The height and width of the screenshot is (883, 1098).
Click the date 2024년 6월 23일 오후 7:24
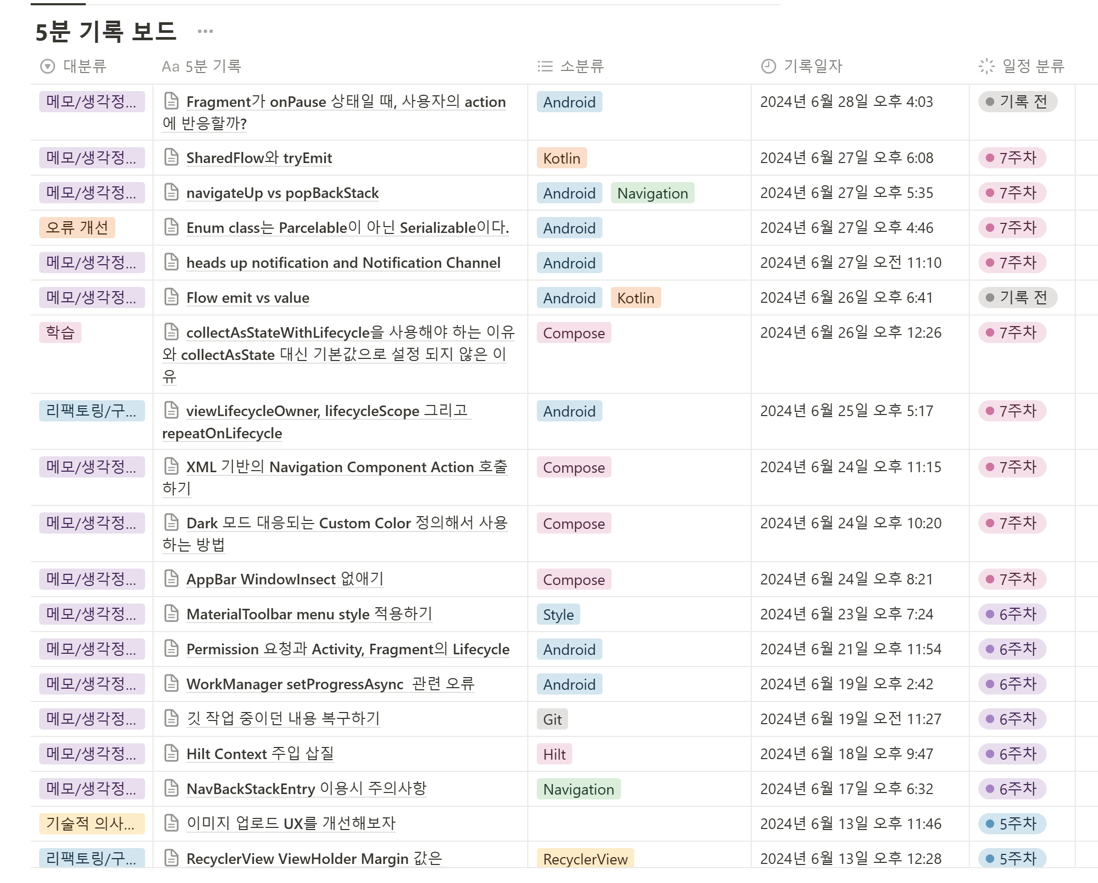(846, 614)
